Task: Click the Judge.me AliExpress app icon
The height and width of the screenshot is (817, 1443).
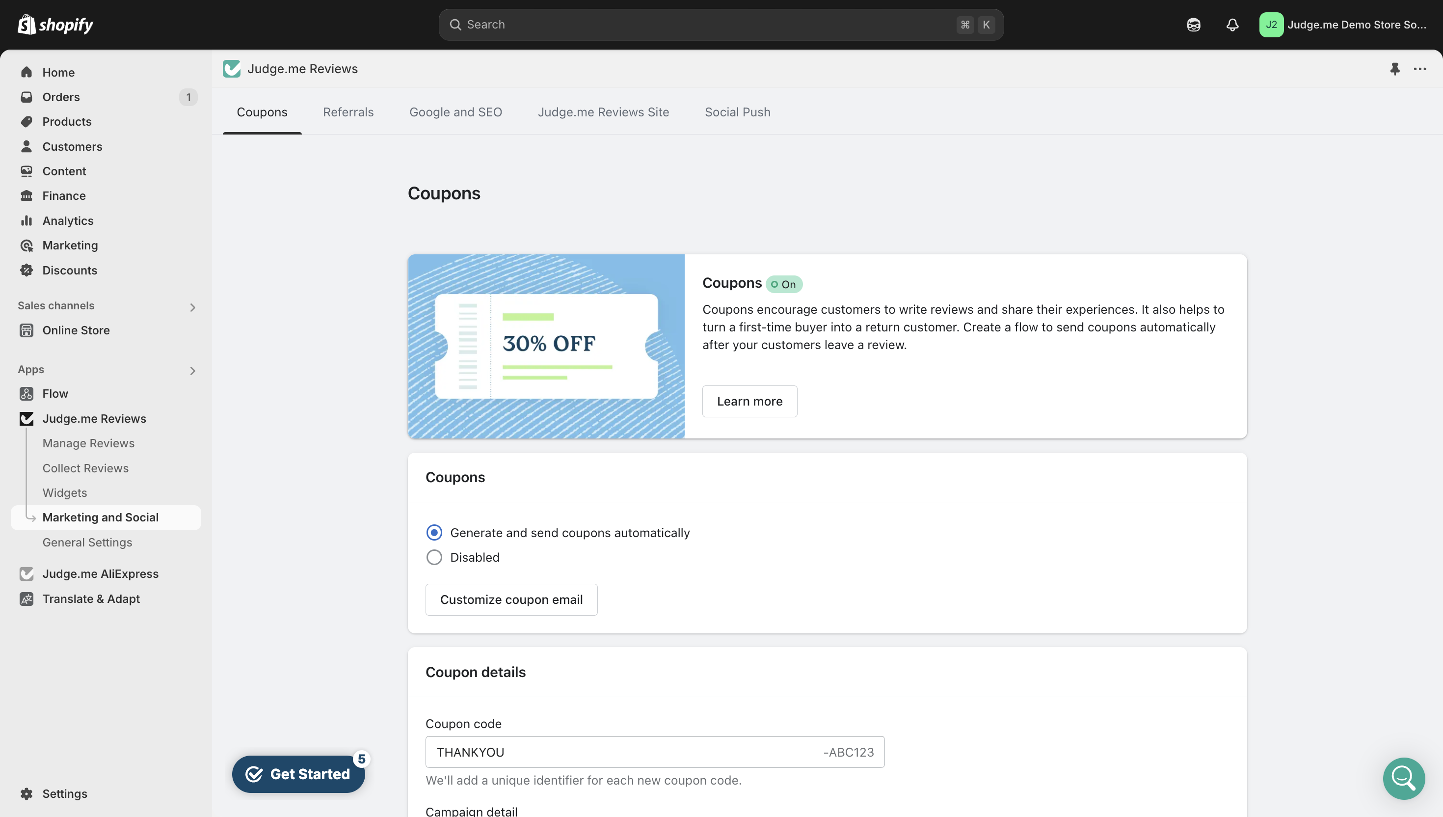Action: click(x=27, y=574)
